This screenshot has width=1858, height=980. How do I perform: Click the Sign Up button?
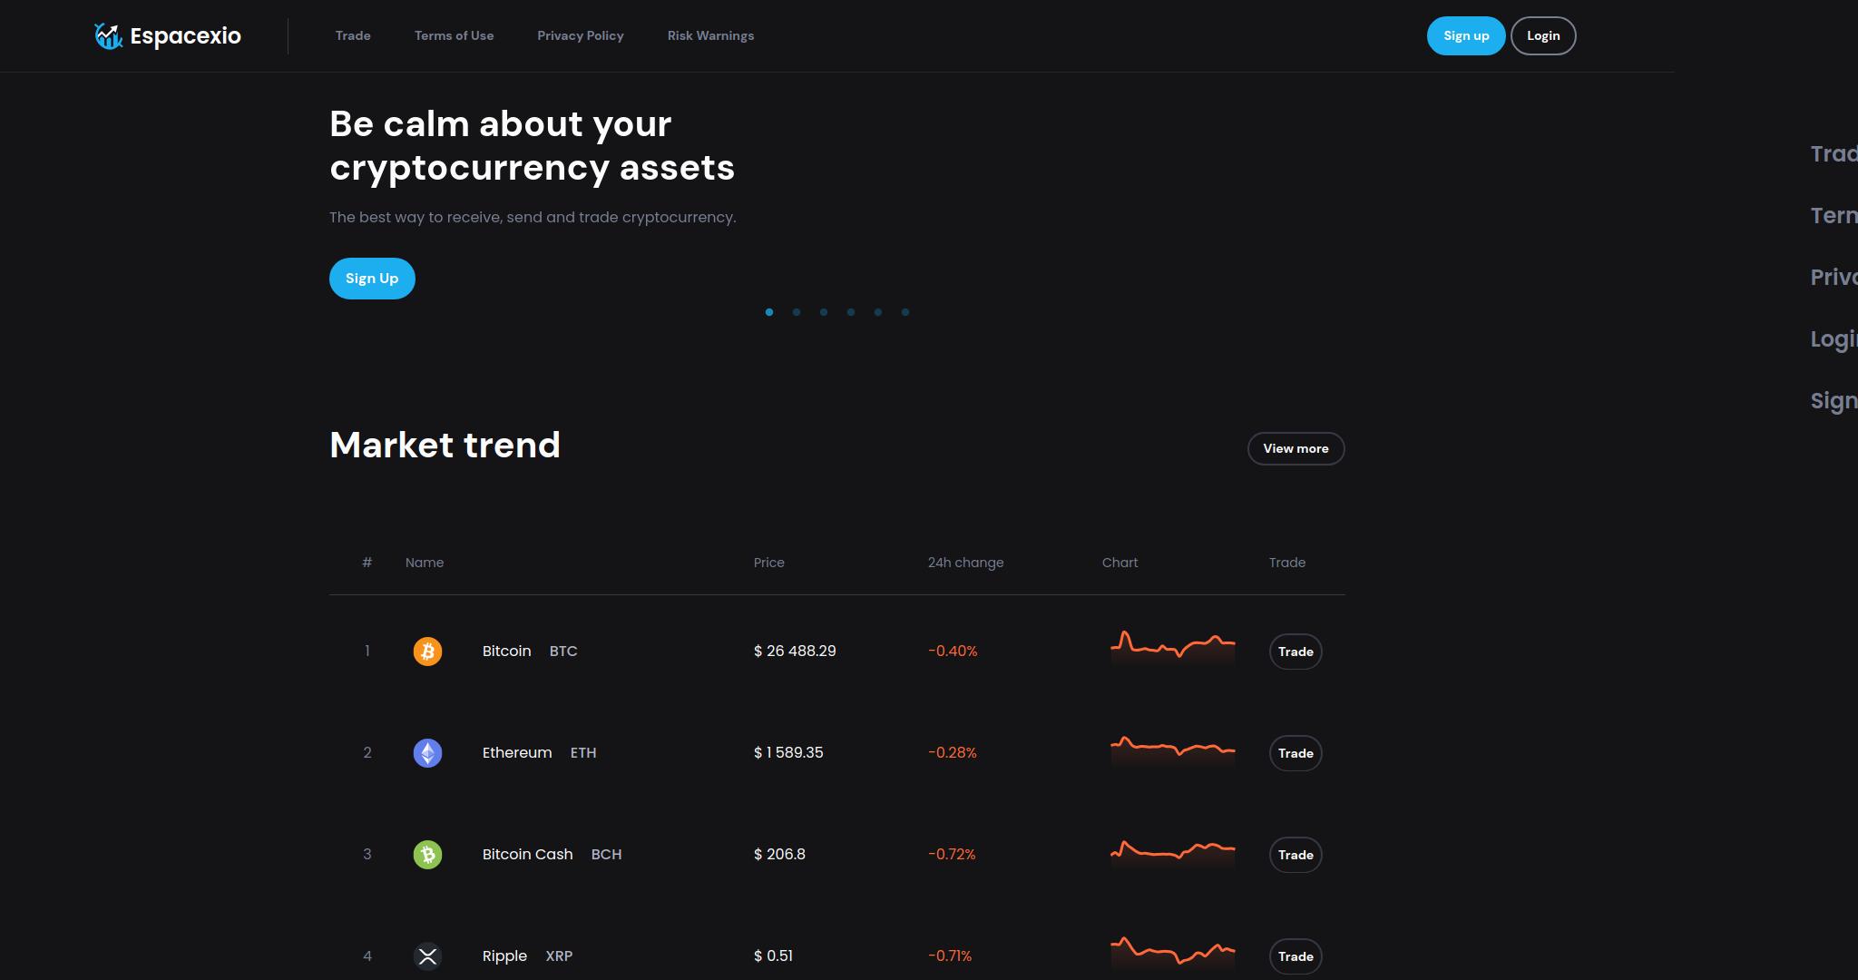371,278
